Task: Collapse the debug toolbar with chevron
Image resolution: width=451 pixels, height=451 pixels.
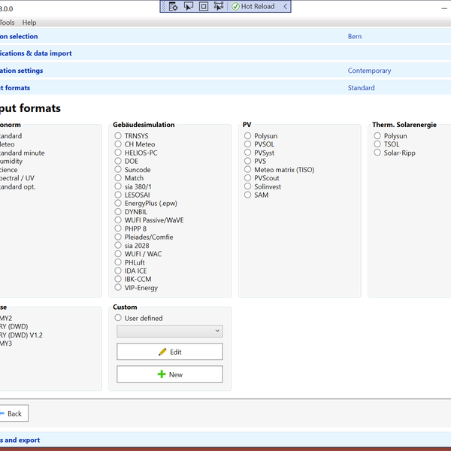Action: [x=285, y=6]
